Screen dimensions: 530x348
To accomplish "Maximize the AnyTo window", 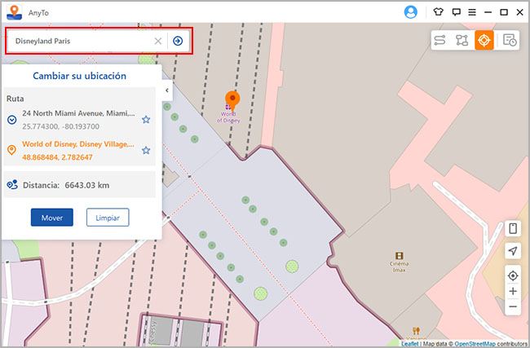I will pyautogui.click(x=504, y=12).
